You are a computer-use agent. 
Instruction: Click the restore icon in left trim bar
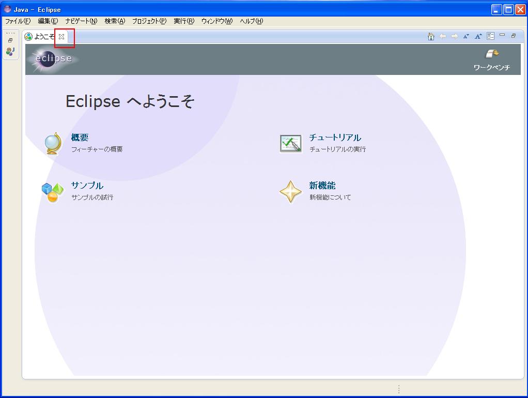pos(10,40)
